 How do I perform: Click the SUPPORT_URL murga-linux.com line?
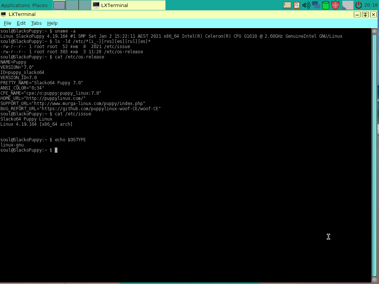pyautogui.click(x=73, y=104)
